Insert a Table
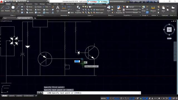 (x=71, y=12)
